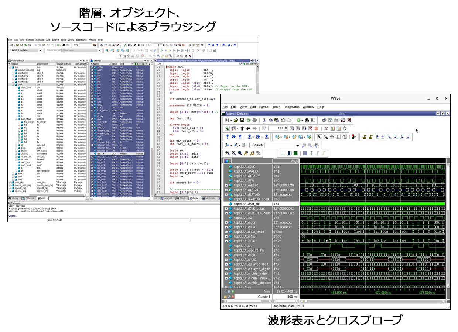
Task: Select the arrow pointer Select Mode tool
Action: [x=320, y=137]
